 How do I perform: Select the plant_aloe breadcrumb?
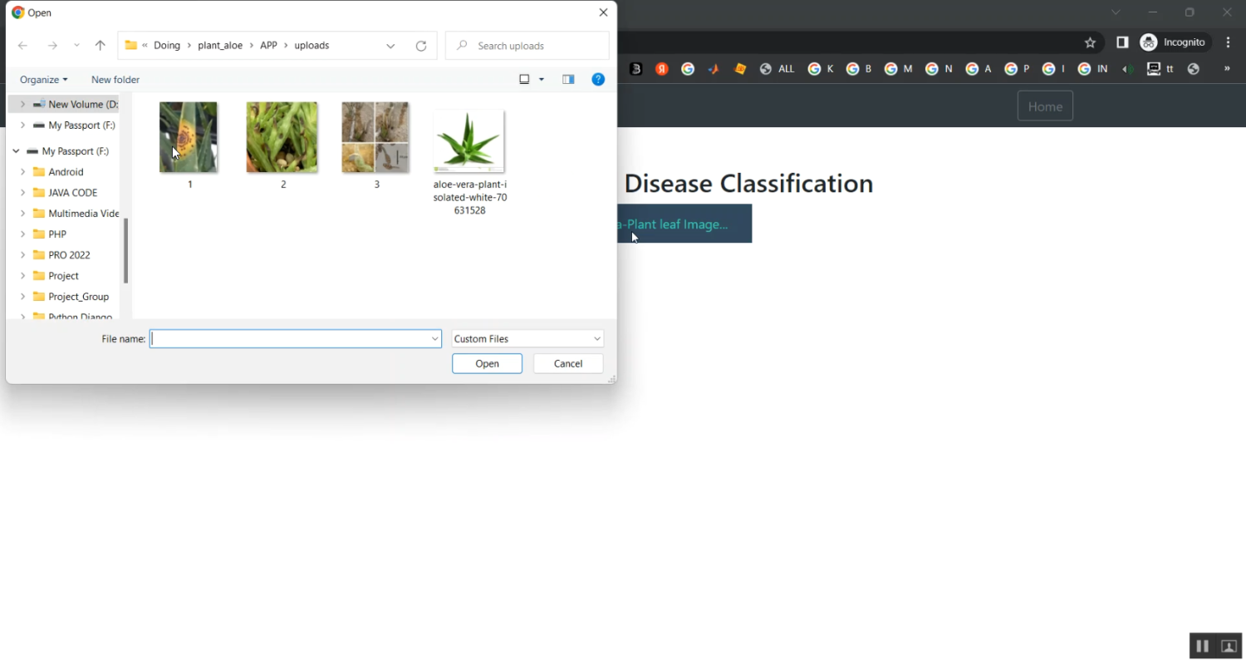coord(220,46)
